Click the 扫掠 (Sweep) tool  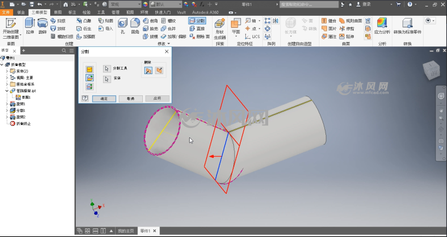coord(58,21)
